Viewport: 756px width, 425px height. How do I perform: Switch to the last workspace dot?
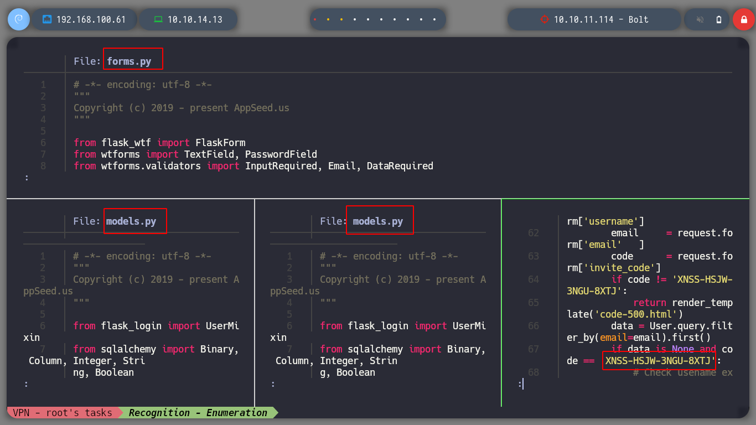434,19
